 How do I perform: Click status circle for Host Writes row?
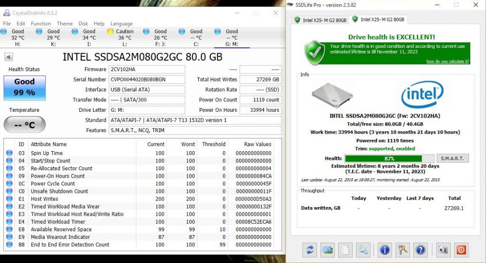(9, 199)
